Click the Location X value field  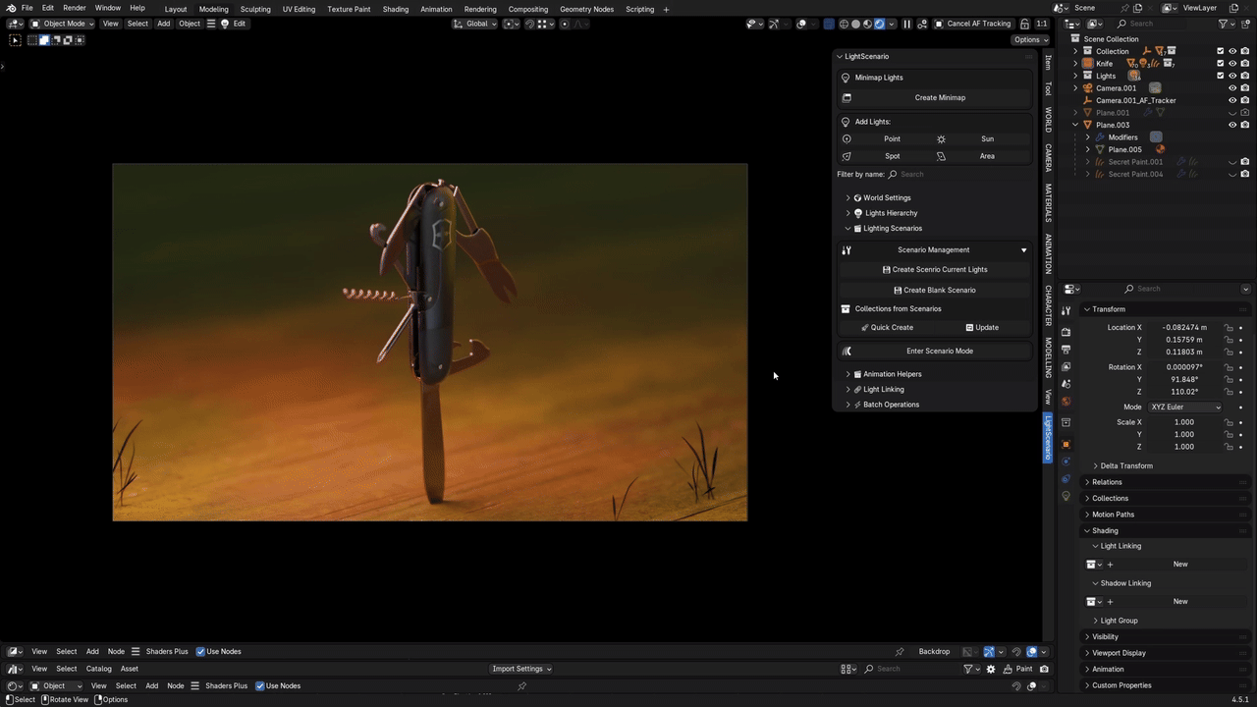[1184, 327]
